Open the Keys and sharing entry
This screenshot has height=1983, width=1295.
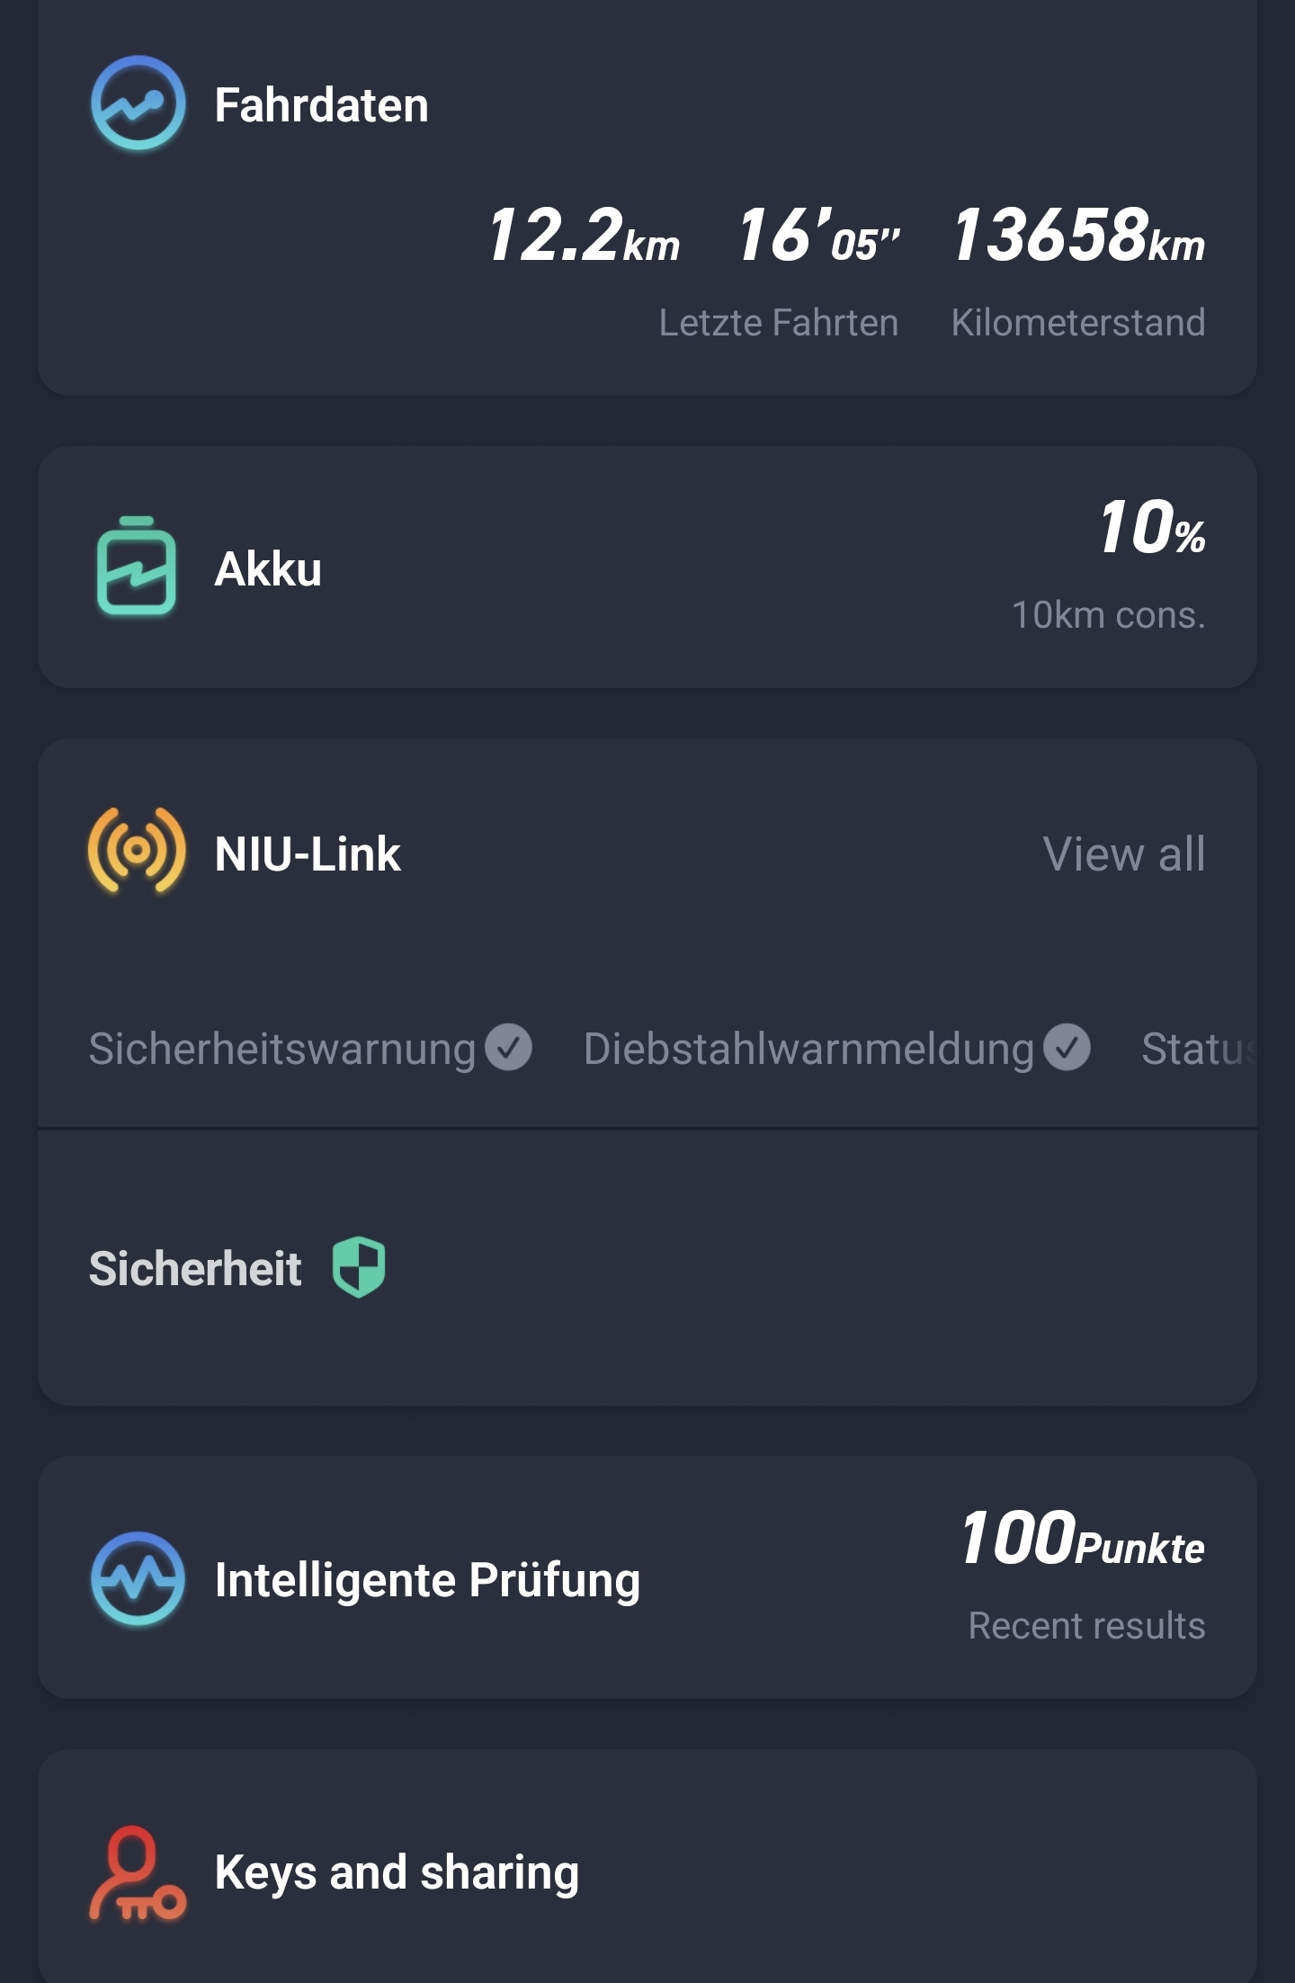[397, 1873]
